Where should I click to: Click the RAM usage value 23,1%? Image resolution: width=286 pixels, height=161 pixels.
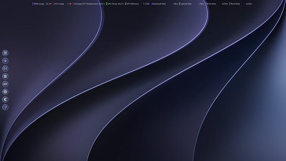(48, 4)
